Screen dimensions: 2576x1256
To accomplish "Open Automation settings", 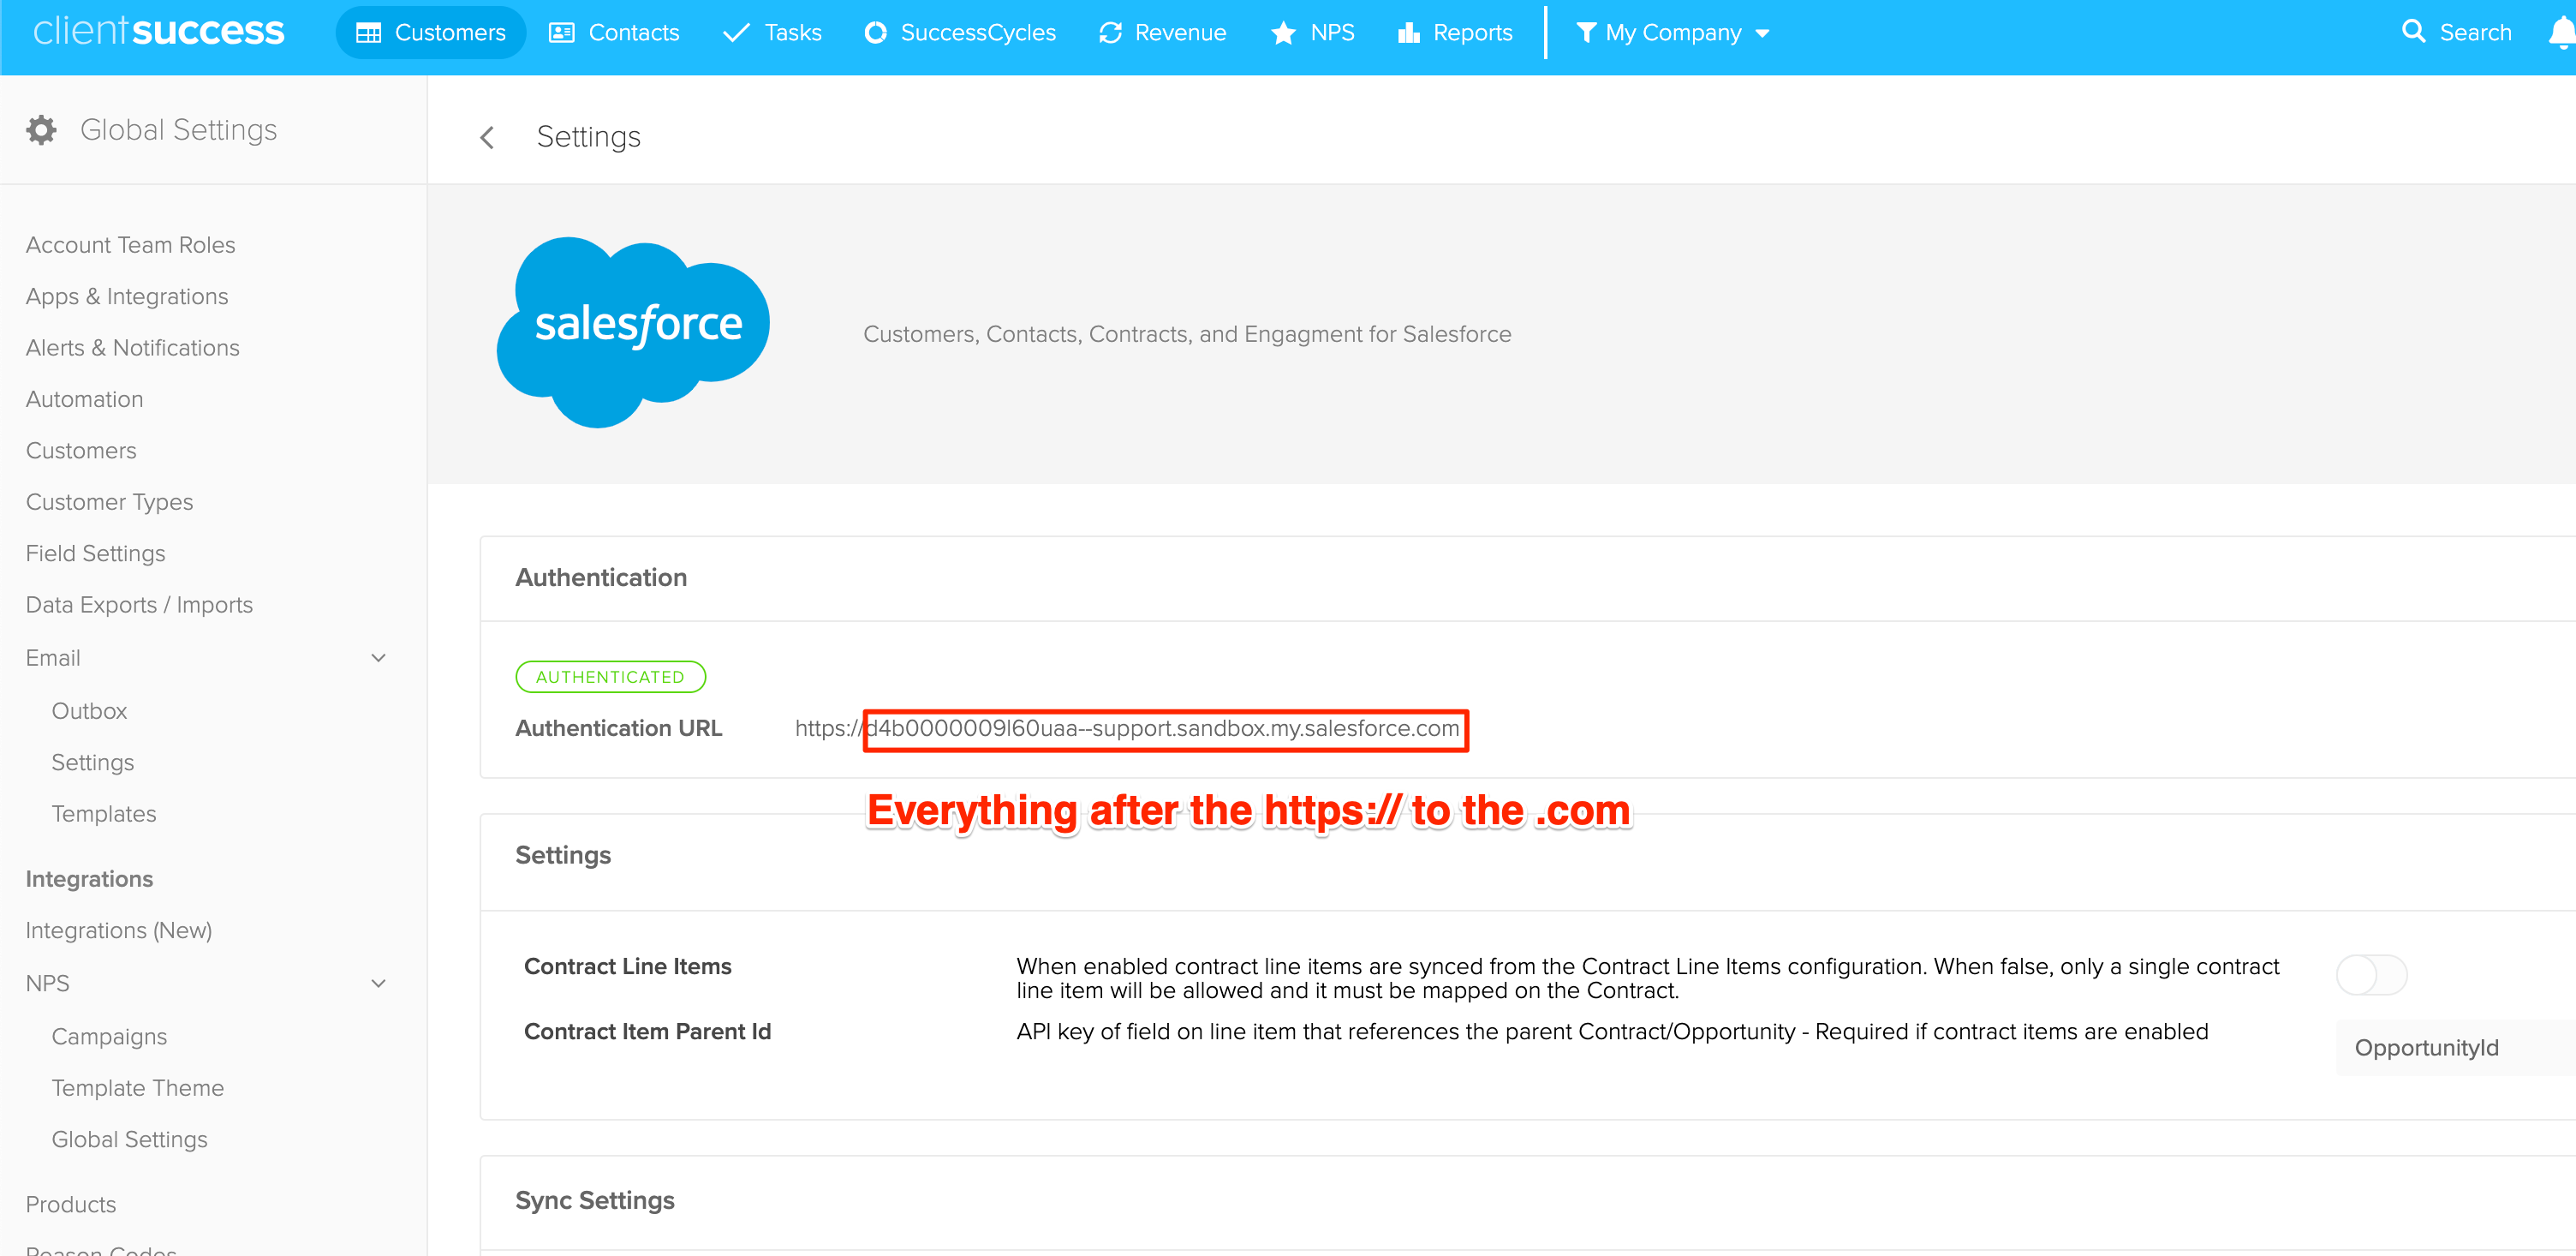I will tap(85, 399).
